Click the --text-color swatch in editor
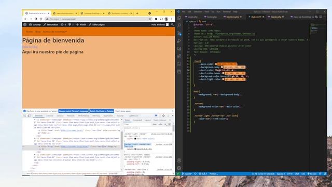 (216, 70)
